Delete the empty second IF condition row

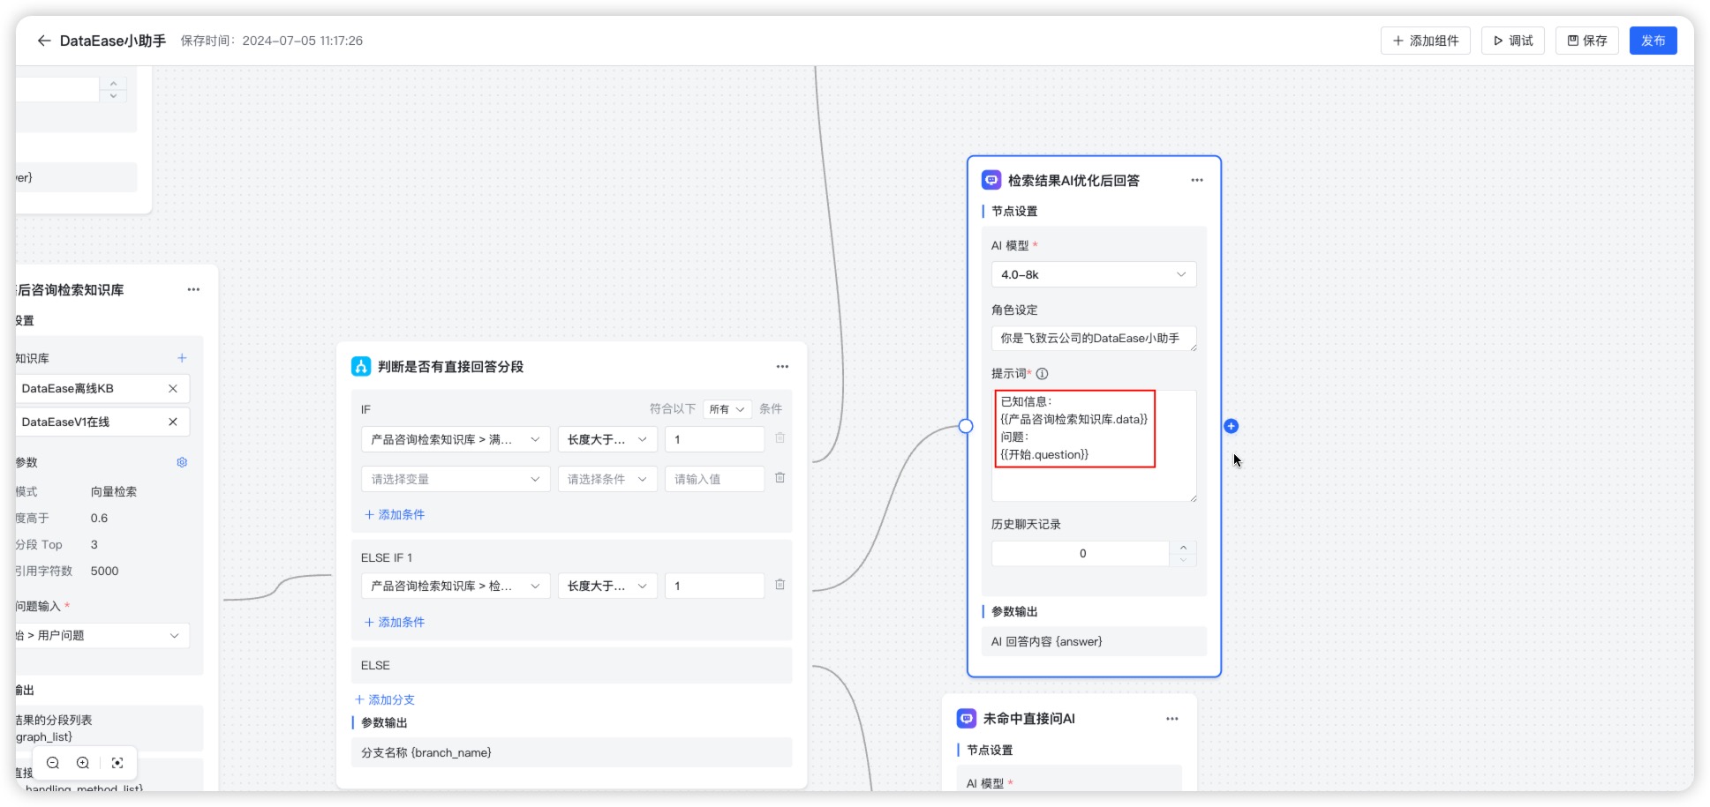click(x=780, y=477)
